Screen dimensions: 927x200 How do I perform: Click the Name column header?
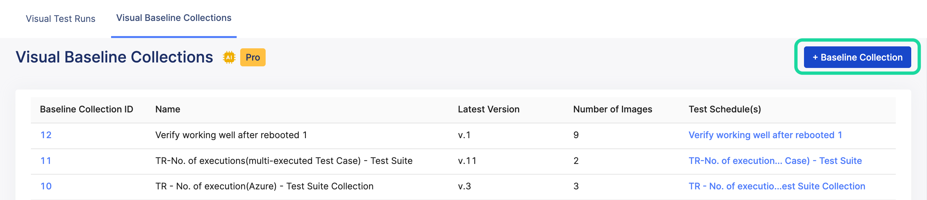point(168,110)
